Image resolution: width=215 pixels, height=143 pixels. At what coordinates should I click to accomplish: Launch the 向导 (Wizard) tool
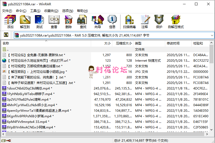pyautogui.click(x=98, y=22)
